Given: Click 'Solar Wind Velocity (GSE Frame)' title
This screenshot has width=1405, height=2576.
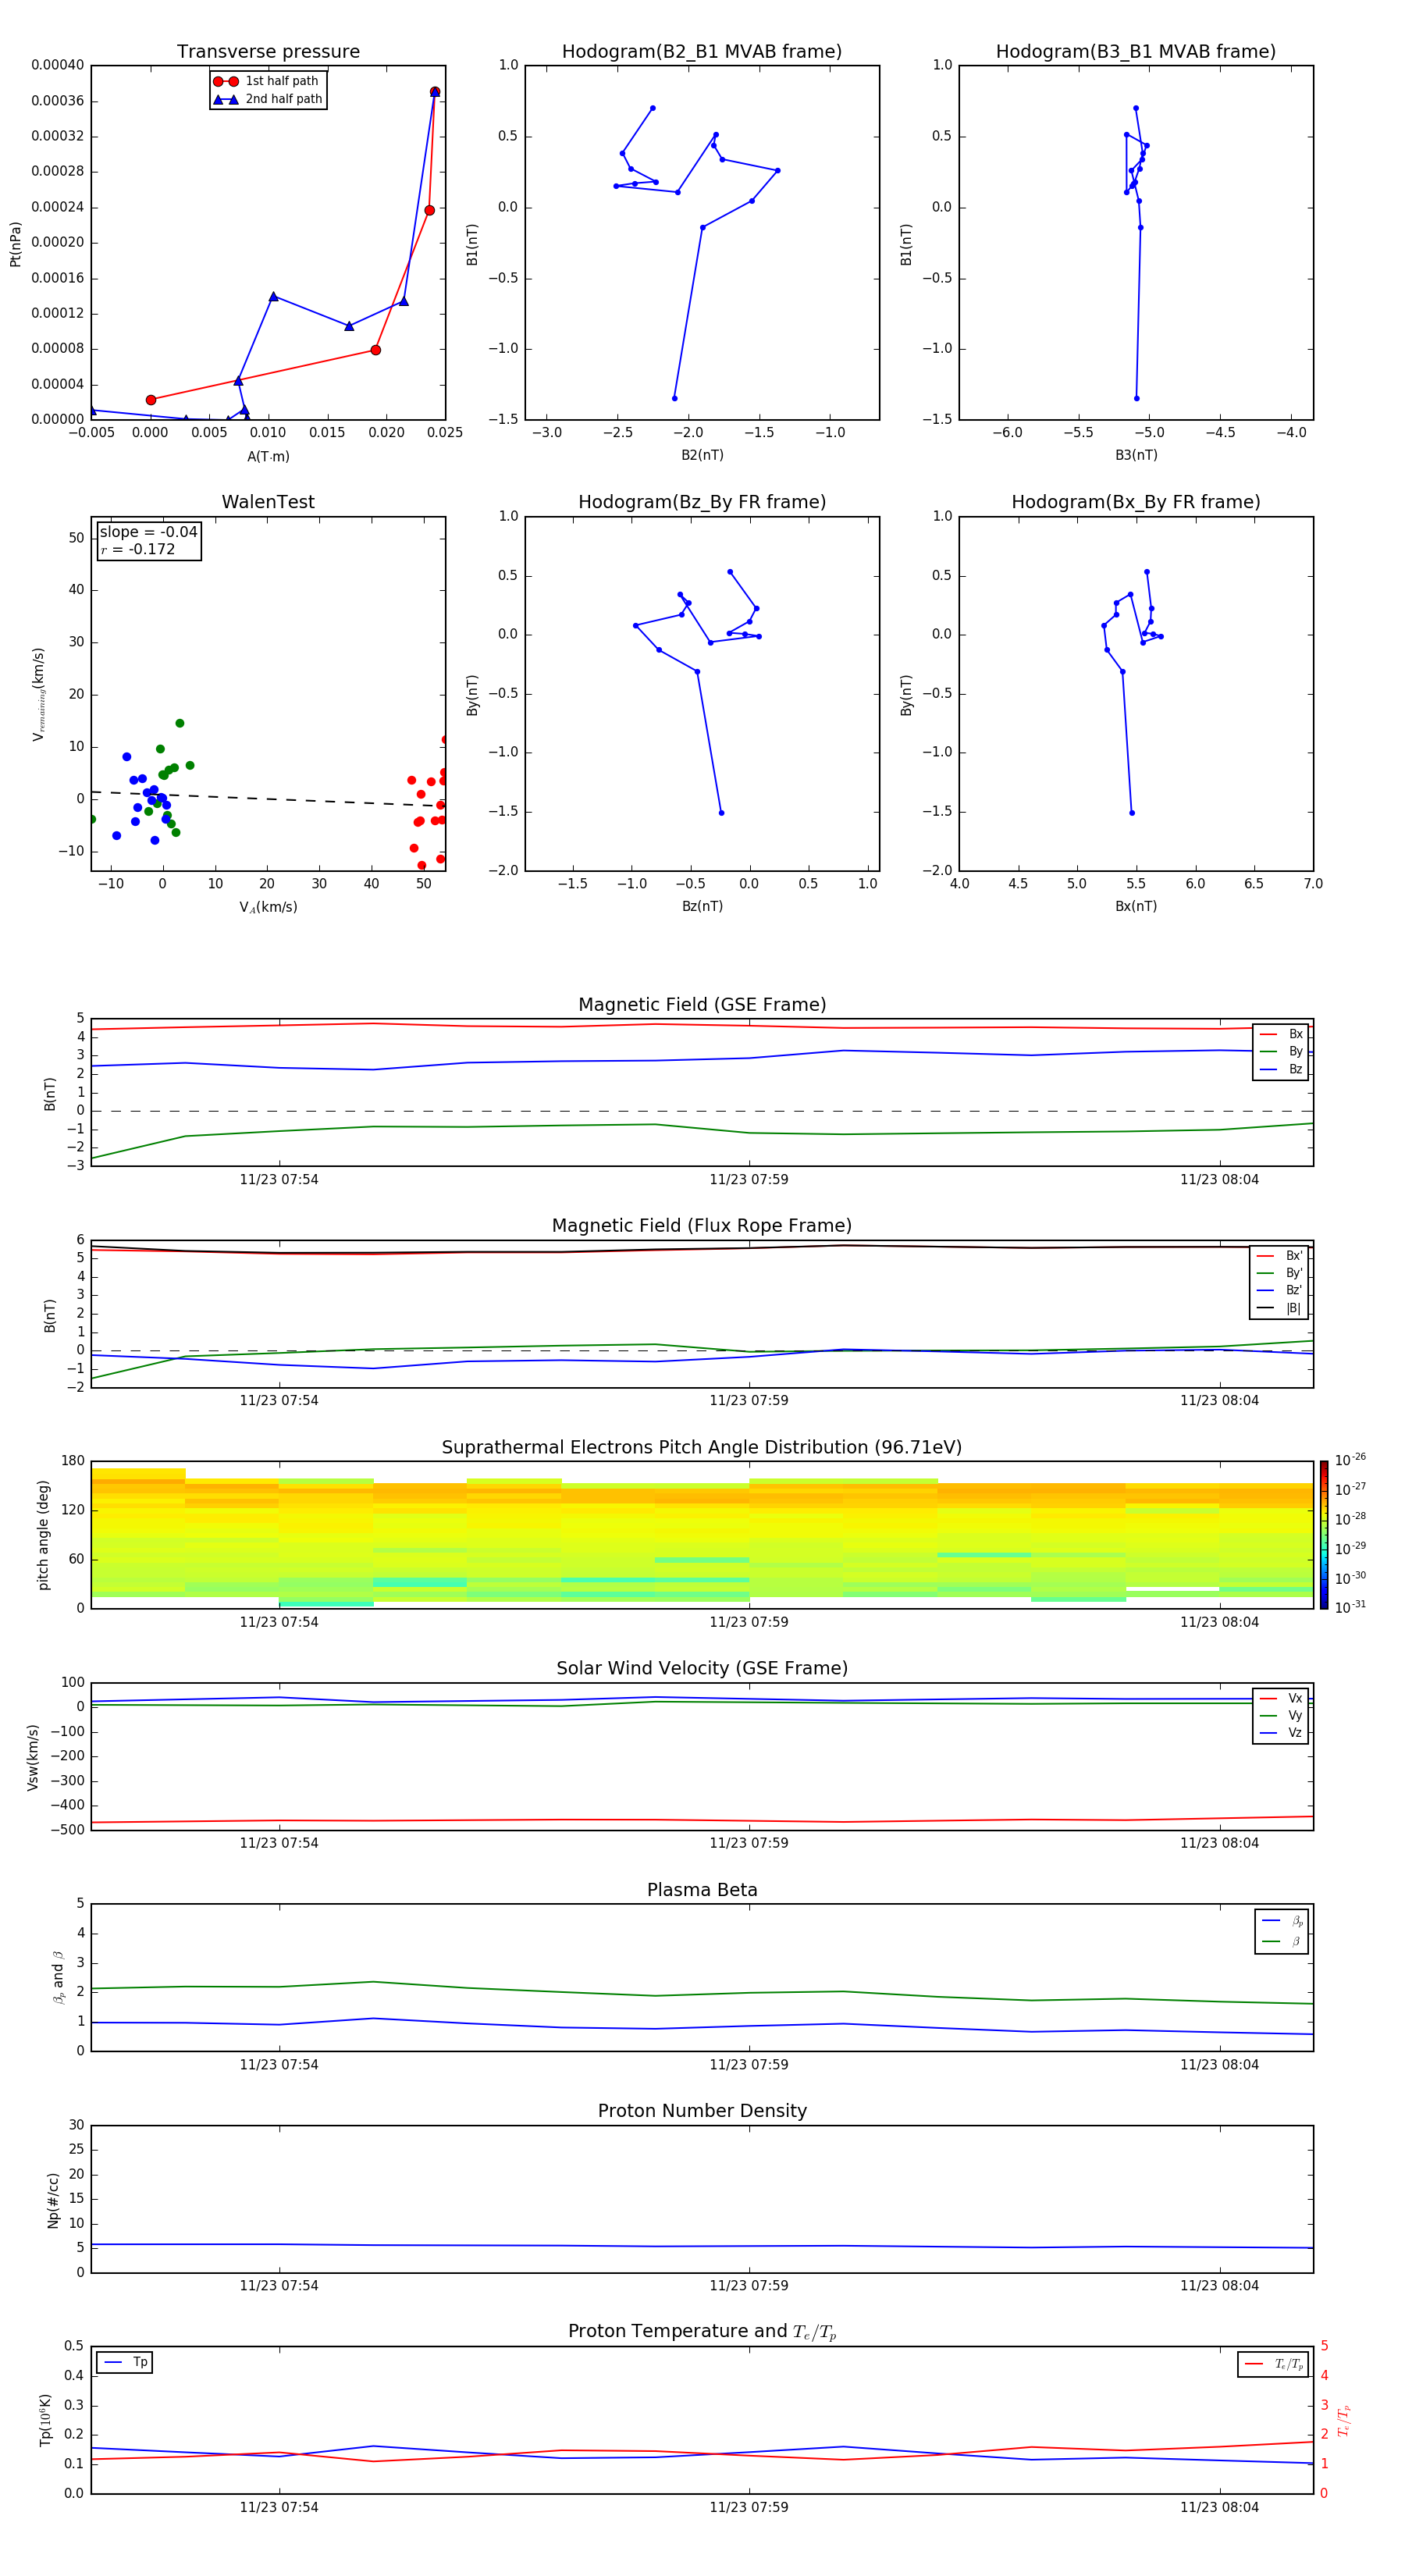Looking at the screenshot, I should coord(702,1669).
